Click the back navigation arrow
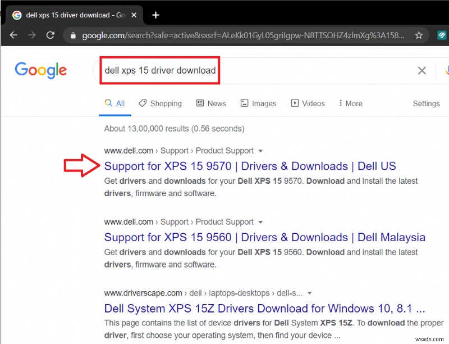 13,35
